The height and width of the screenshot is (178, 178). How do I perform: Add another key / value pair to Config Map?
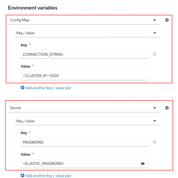pos(48,88)
